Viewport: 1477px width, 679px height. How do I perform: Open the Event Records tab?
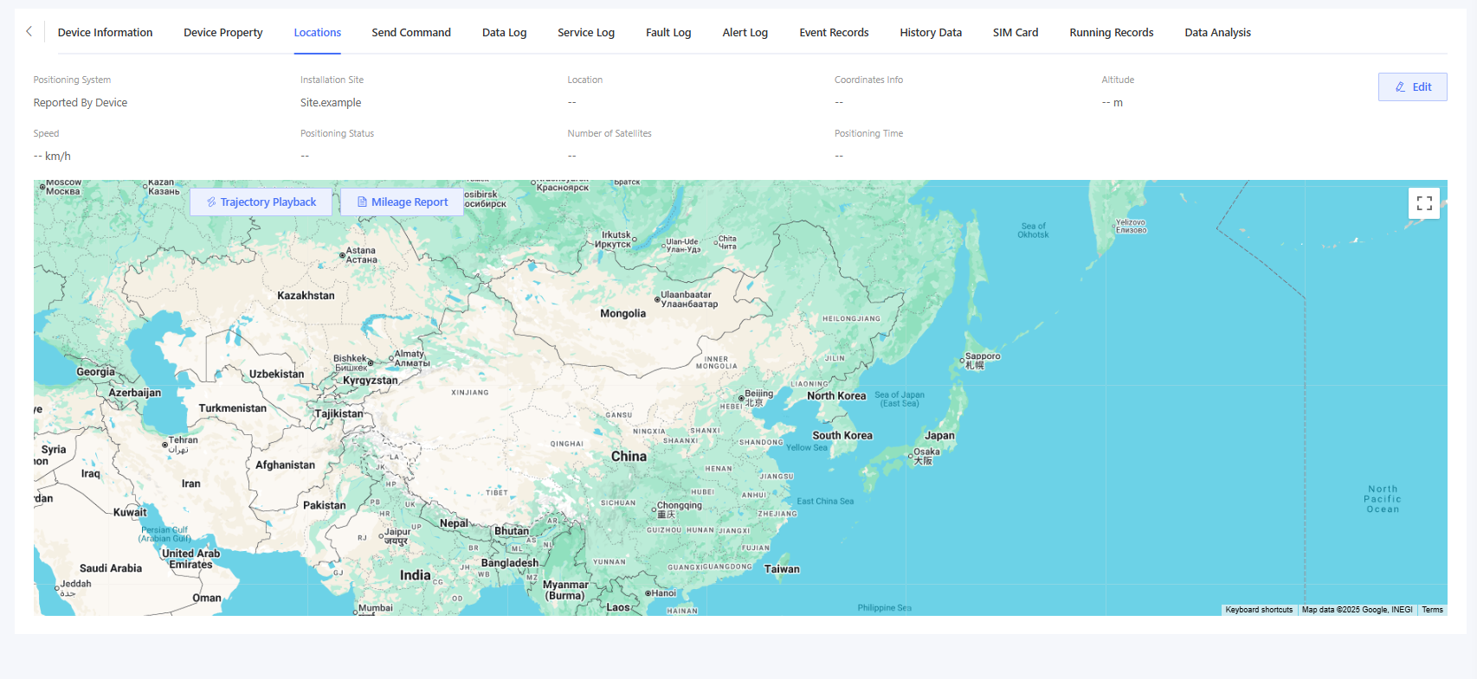click(x=834, y=33)
